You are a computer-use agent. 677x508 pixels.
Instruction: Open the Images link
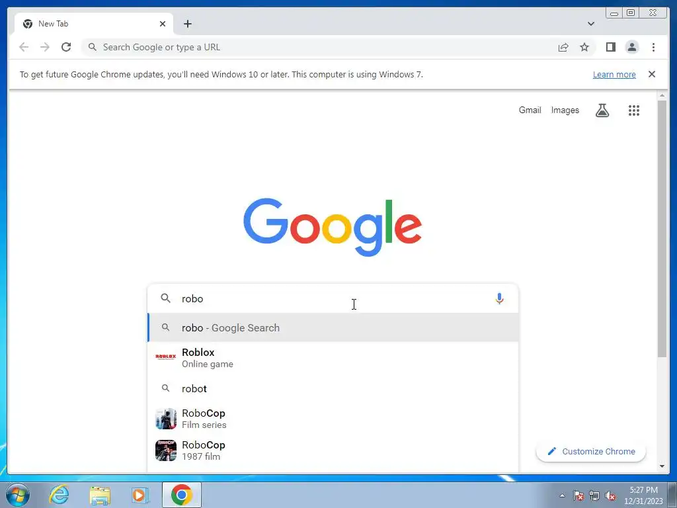click(x=565, y=110)
